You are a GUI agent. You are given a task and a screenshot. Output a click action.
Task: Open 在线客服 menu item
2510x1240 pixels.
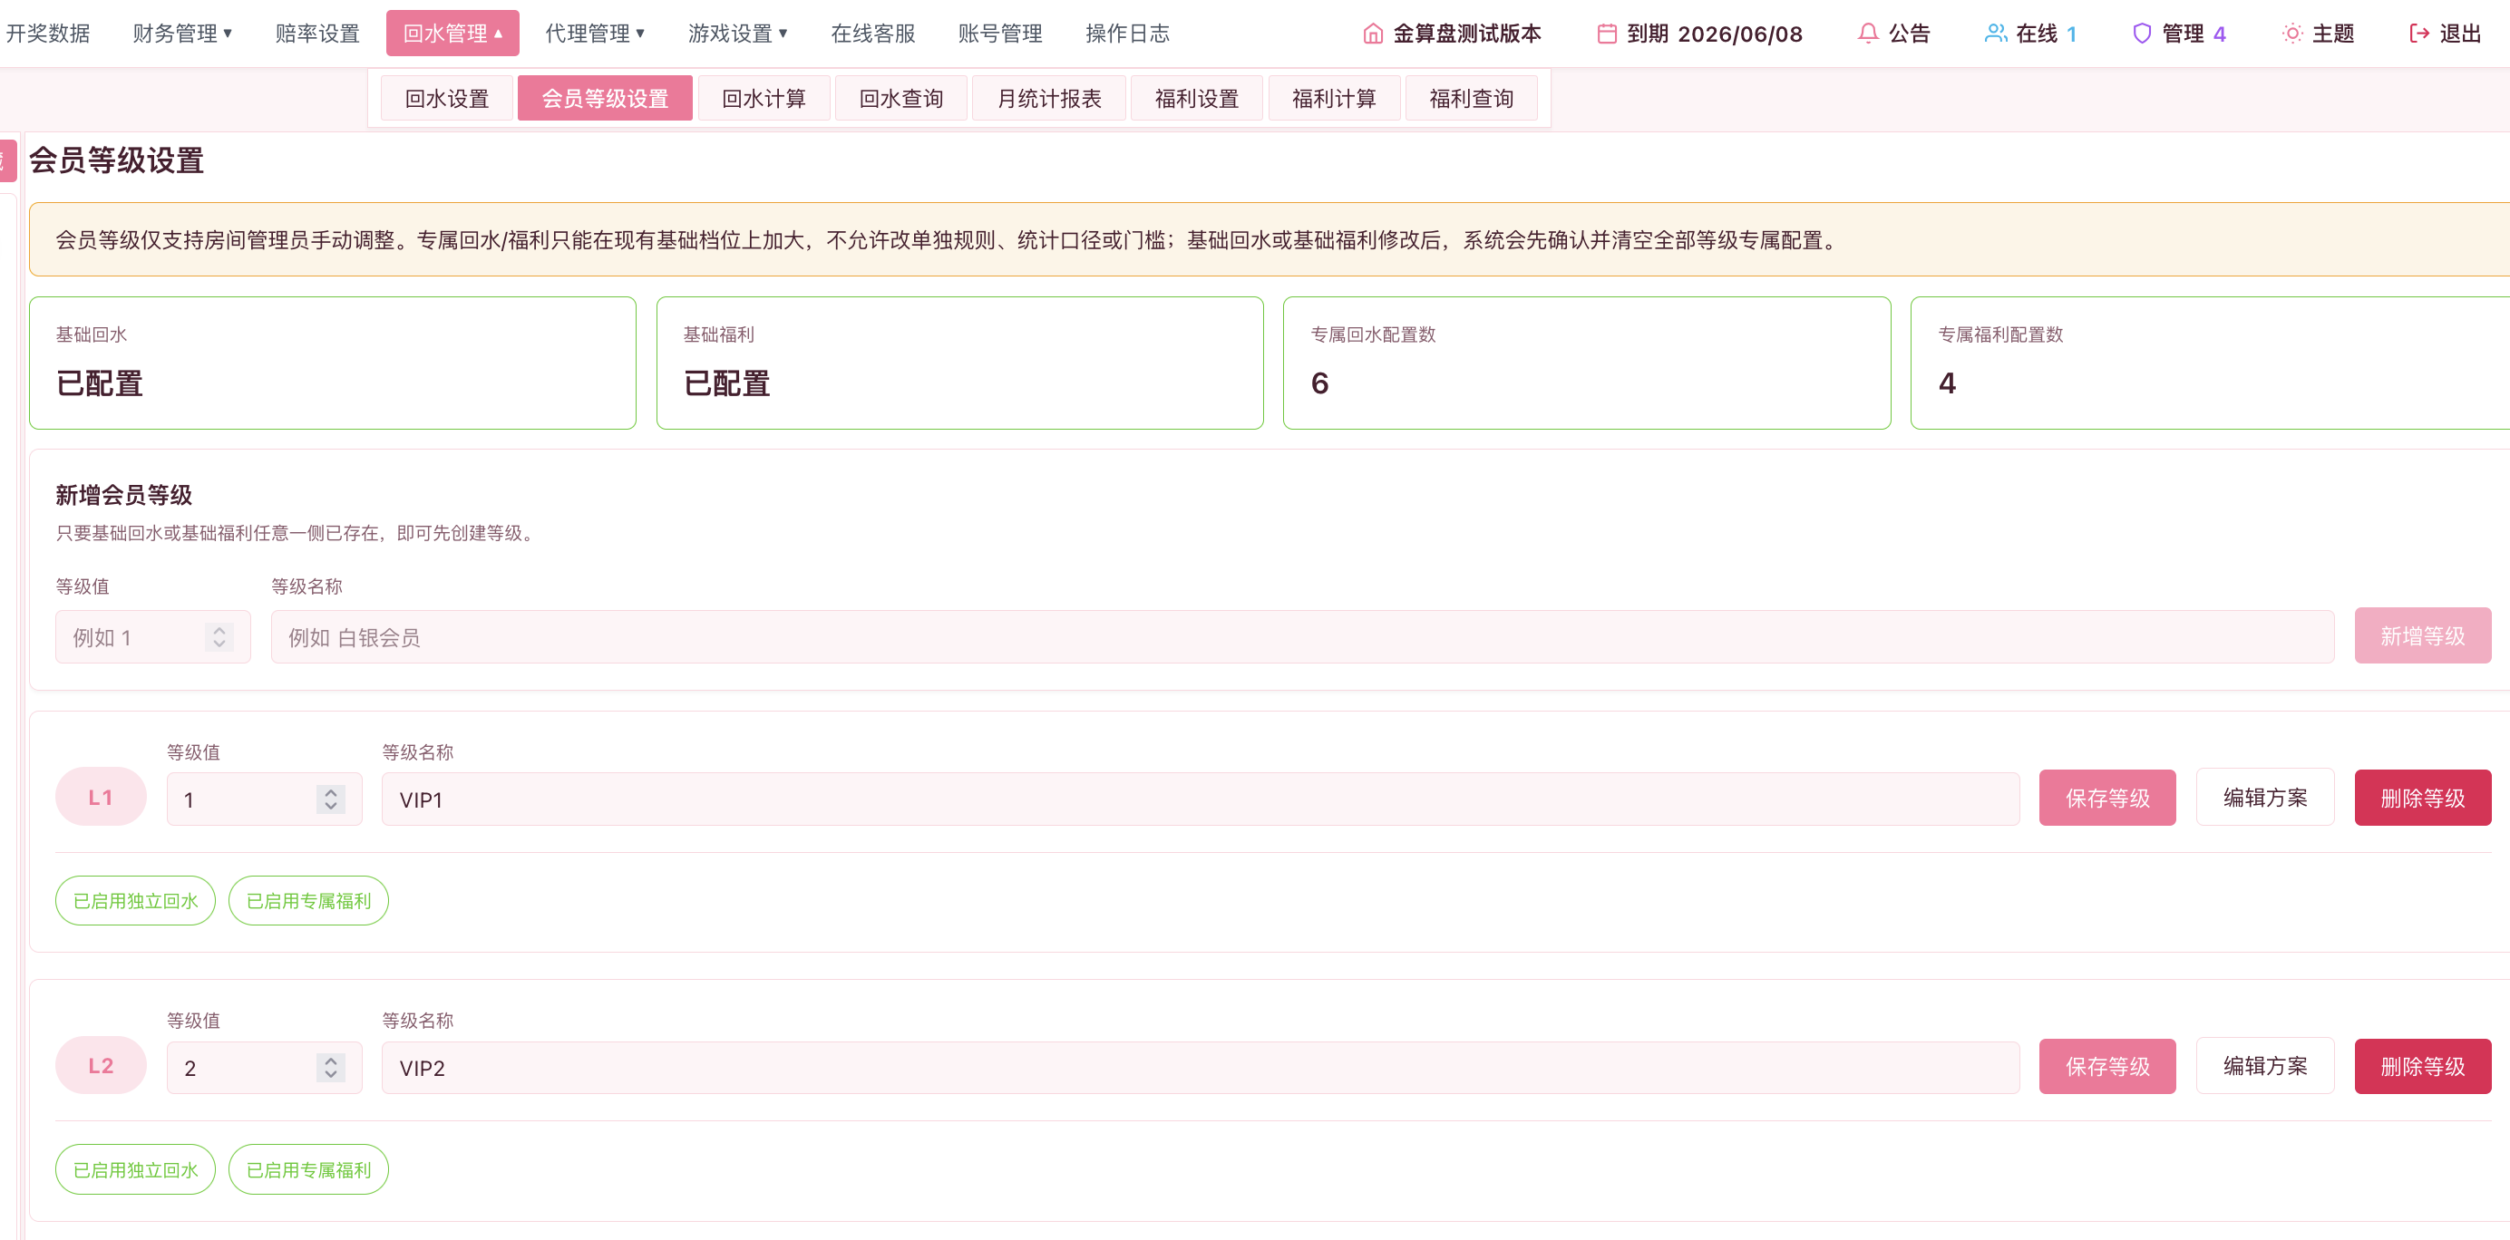873,34
